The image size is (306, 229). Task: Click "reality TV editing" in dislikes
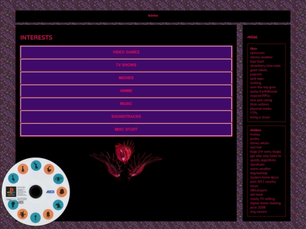point(262,199)
